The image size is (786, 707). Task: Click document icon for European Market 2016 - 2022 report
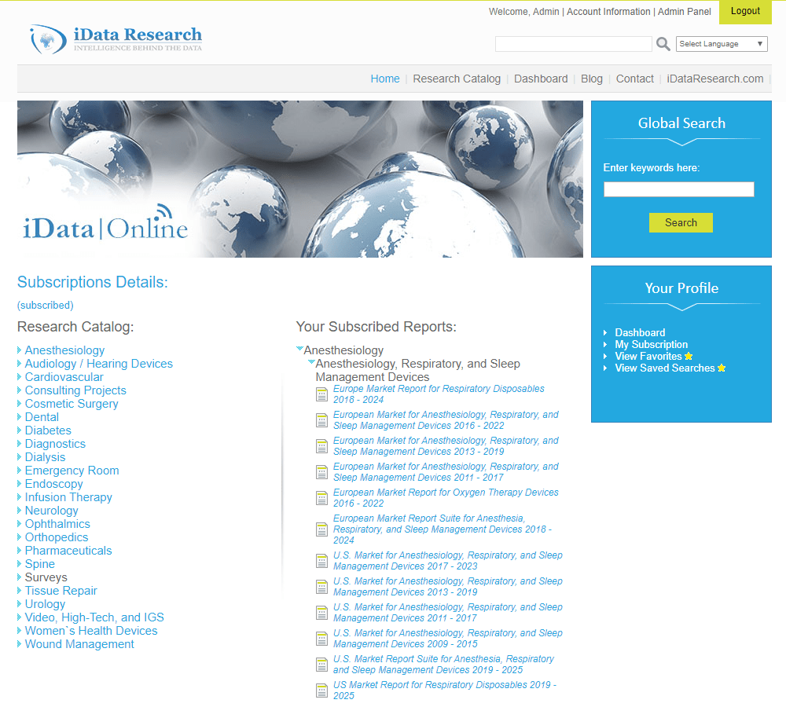tap(321, 420)
